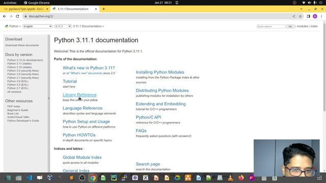The image size is (326, 183).
Task: Open the Chrome three-dot menu
Action: (321, 16)
